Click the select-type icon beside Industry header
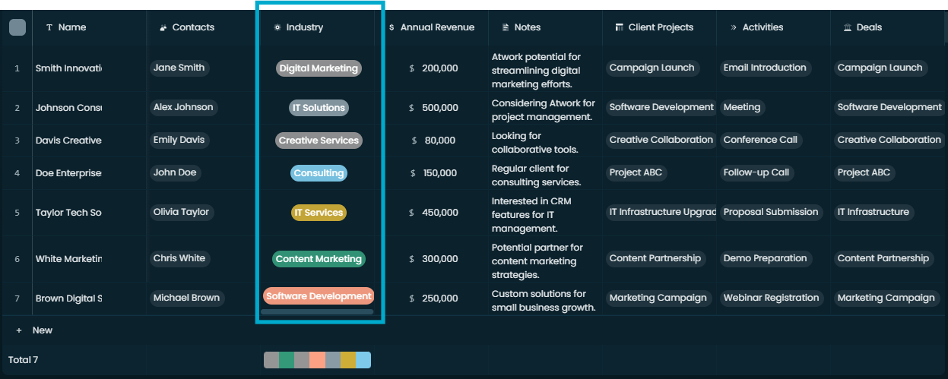The width and height of the screenshot is (948, 379). tap(277, 27)
